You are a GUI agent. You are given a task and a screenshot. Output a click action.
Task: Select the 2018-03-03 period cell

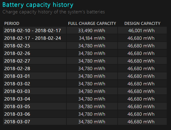[x=34, y=91]
